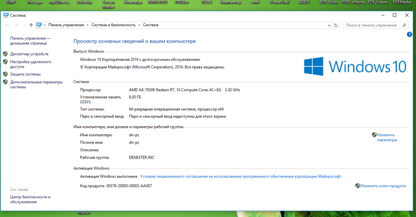Go up one level with Up arrow
Image resolution: width=416 pixels, height=217 pixels.
tap(31, 25)
